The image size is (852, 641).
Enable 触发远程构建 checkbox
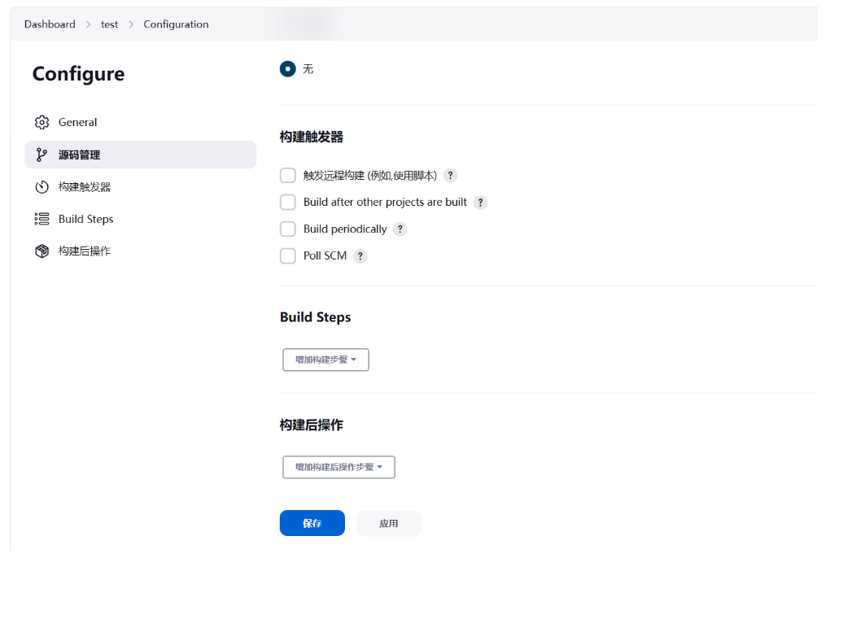coord(288,176)
